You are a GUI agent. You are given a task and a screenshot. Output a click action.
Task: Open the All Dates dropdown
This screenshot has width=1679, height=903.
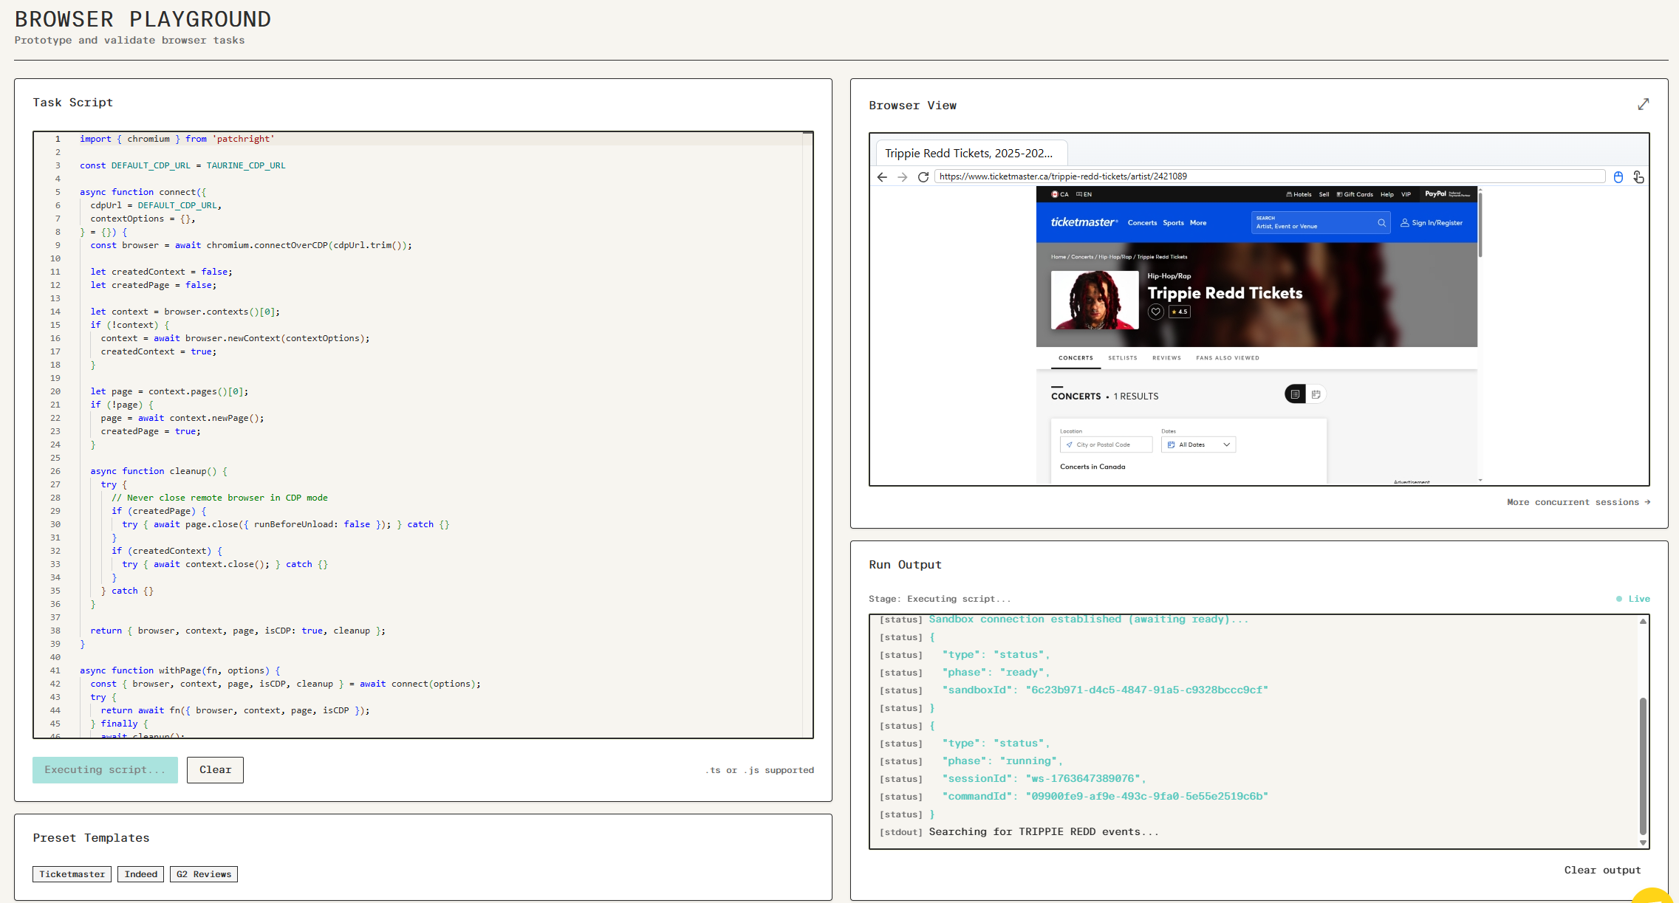pyautogui.click(x=1197, y=444)
